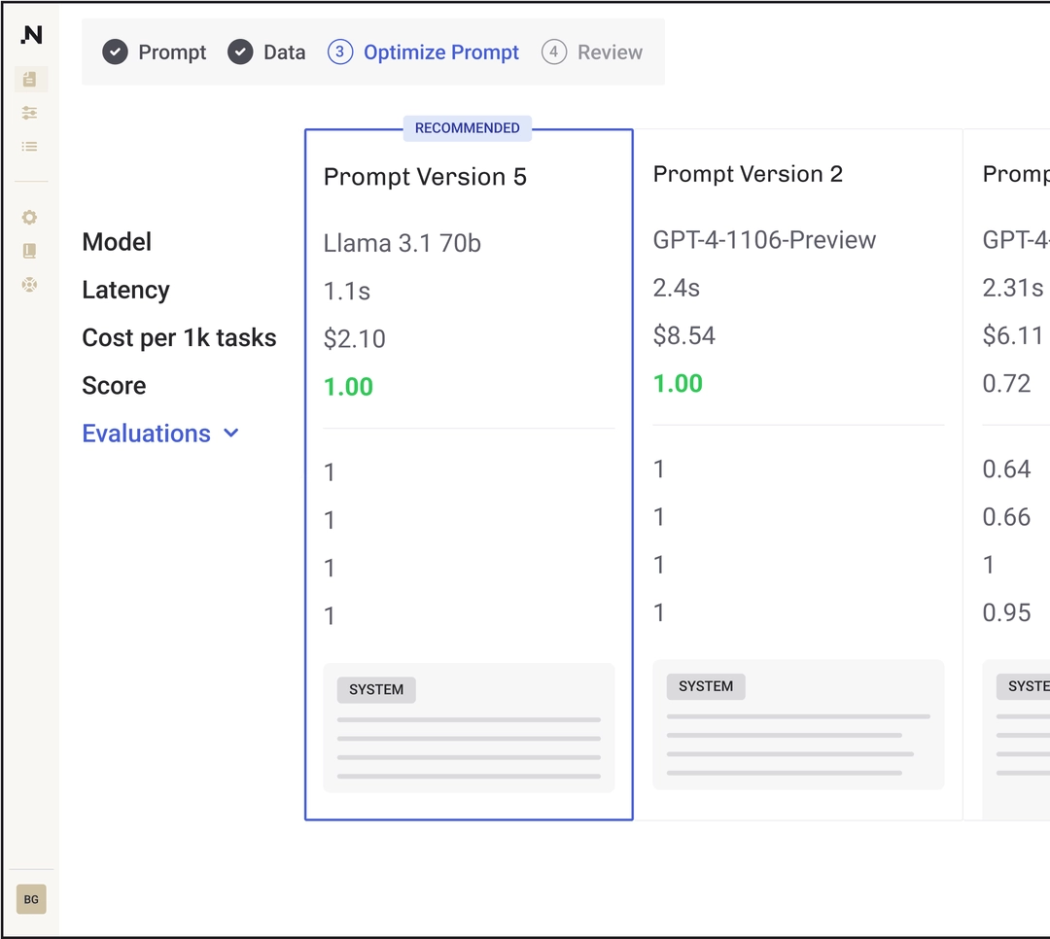Open support via the lifebuoy icon

click(x=30, y=285)
